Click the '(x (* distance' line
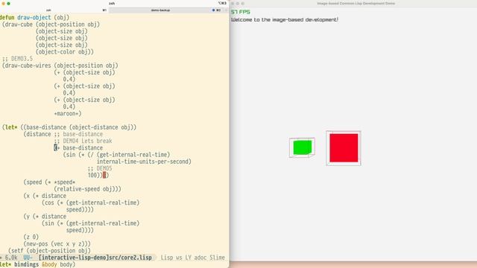The height and width of the screenshot is (268, 477). click(x=45, y=196)
